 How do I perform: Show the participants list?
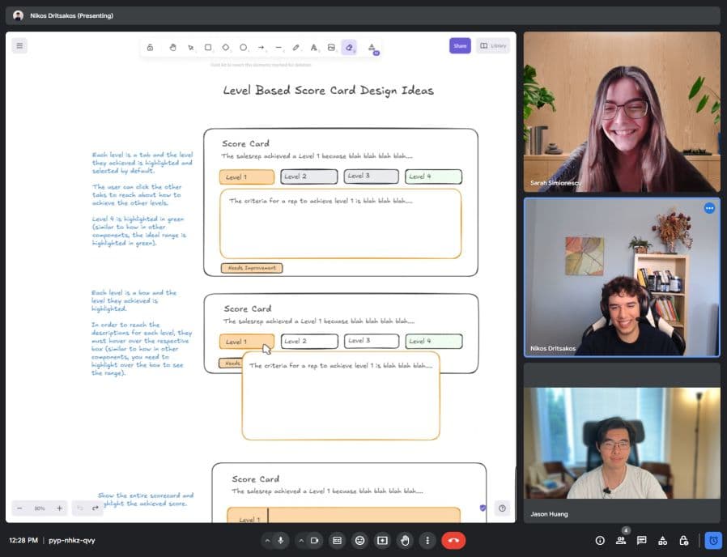pos(621,540)
